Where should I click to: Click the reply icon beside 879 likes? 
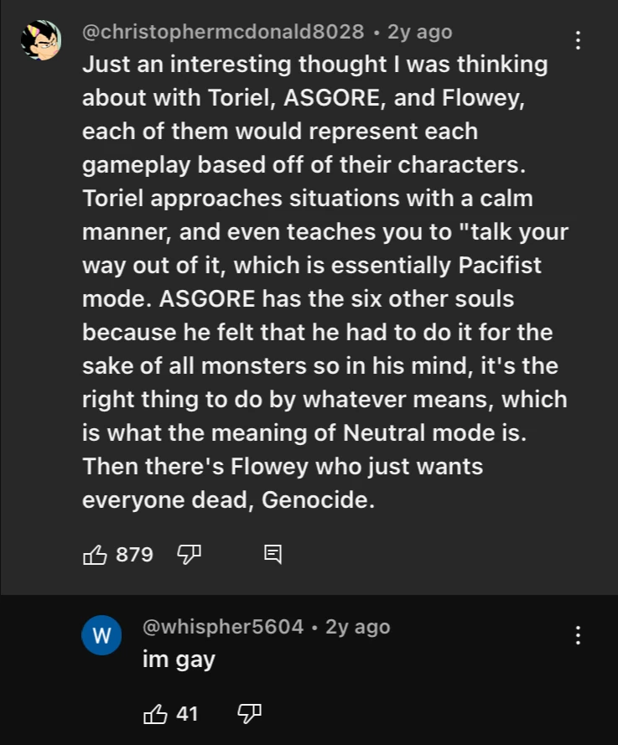pos(273,554)
